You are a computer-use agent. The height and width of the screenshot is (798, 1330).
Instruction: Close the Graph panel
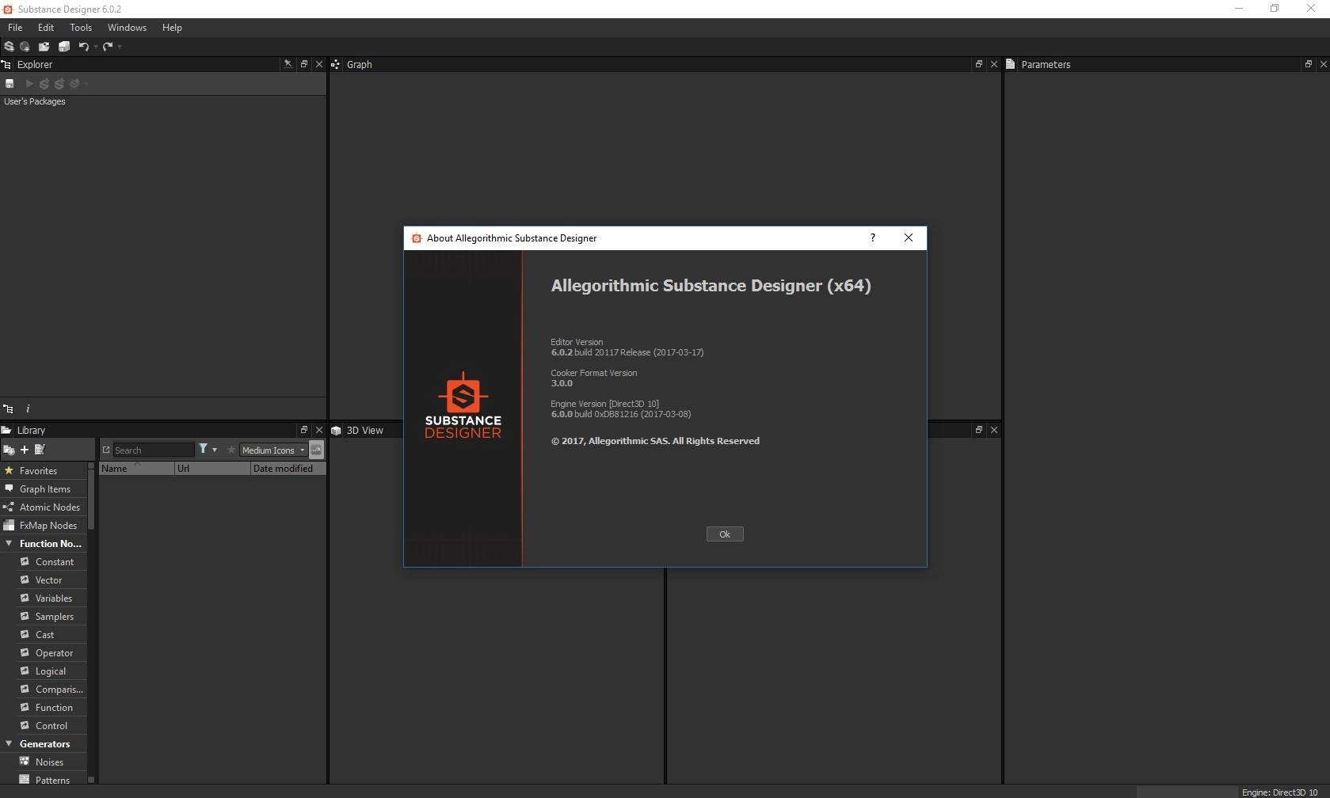click(994, 64)
